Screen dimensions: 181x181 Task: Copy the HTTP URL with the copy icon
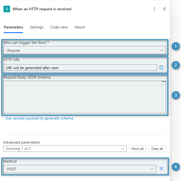pos(161,68)
